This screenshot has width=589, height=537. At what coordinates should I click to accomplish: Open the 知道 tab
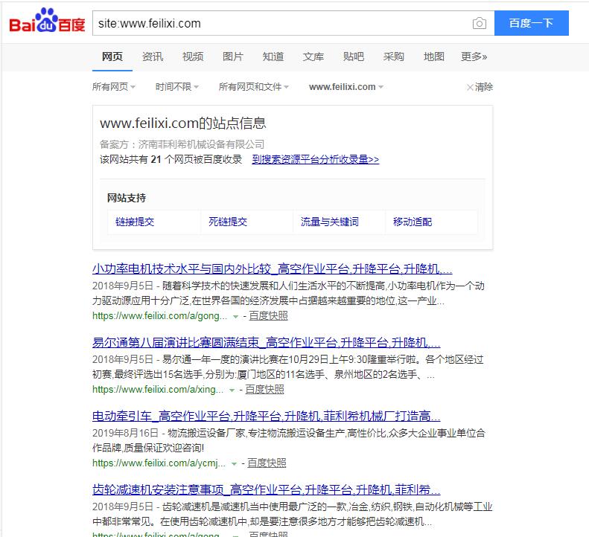pos(273,57)
